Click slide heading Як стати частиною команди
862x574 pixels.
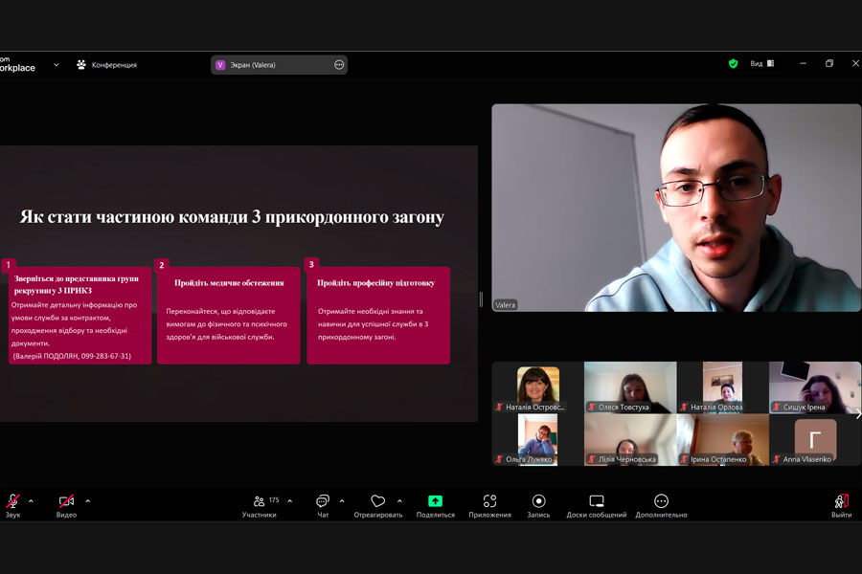click(232, 217)
